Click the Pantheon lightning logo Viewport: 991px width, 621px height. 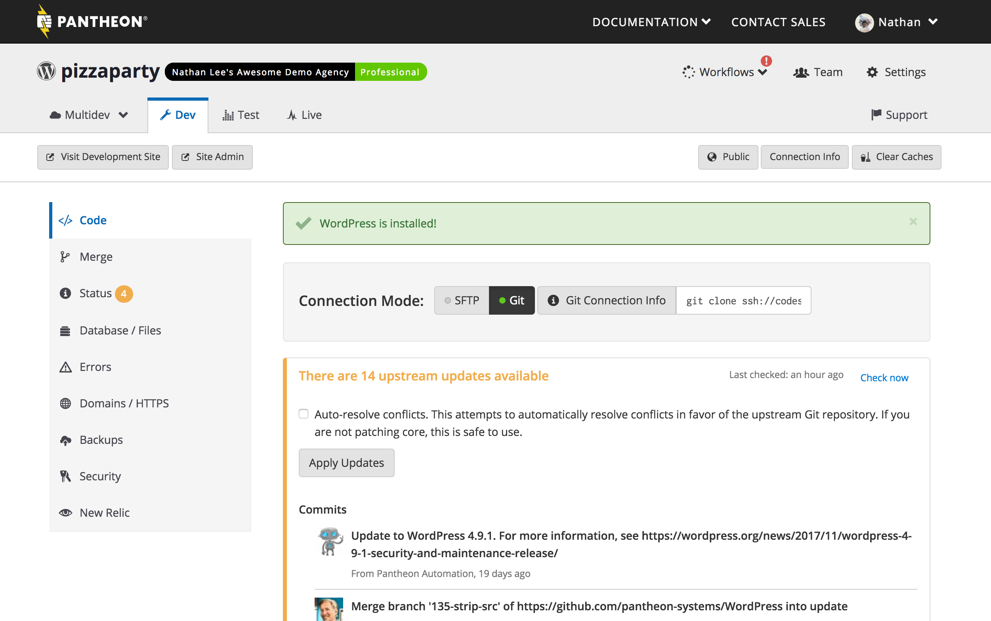point(44,21)
